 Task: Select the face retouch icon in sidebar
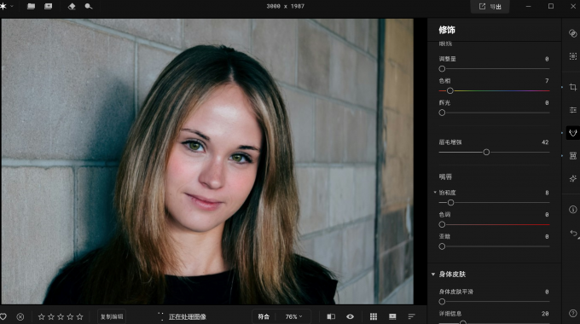click(x=572, y=133)
